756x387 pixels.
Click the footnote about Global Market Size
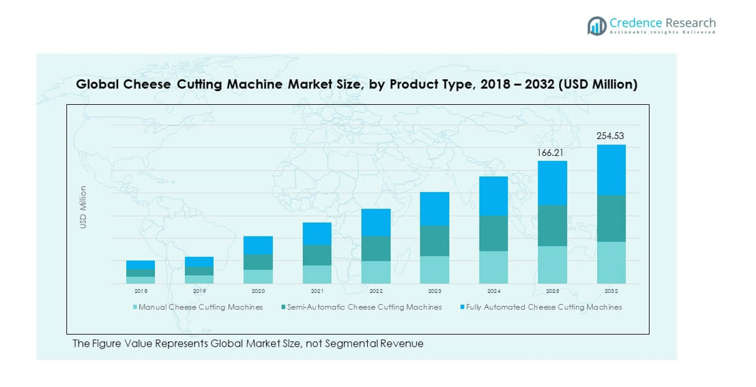(248, 343)
